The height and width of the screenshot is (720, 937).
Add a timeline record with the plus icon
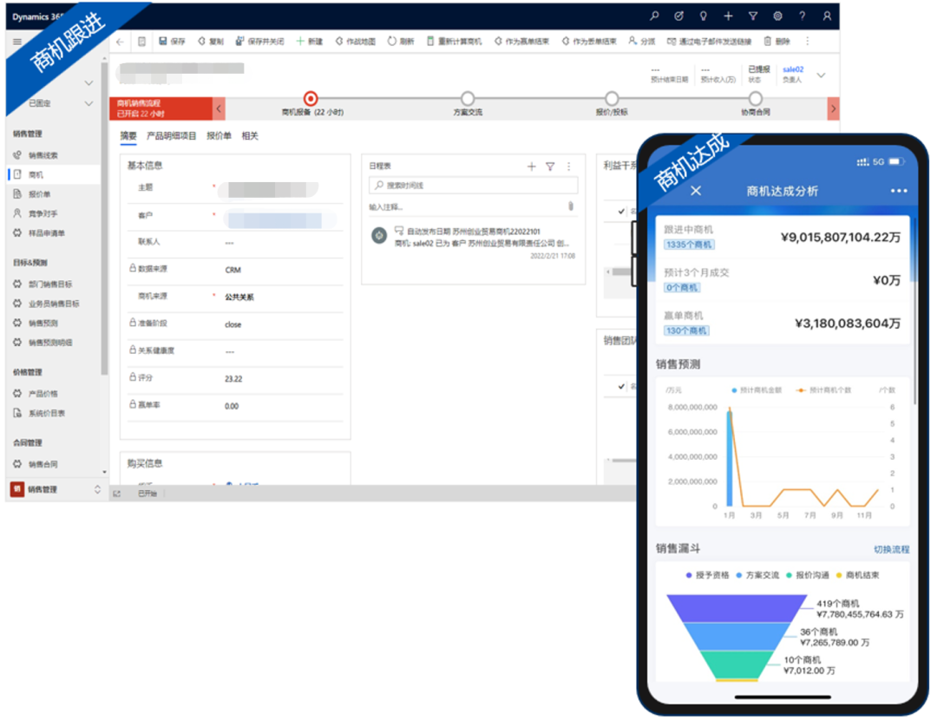pos(531,166)
